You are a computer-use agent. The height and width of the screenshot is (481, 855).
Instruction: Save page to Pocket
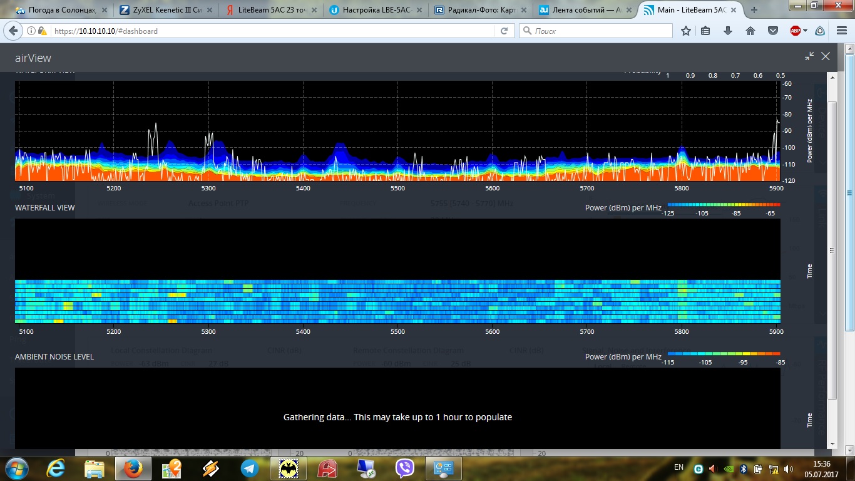pos(773,31)
